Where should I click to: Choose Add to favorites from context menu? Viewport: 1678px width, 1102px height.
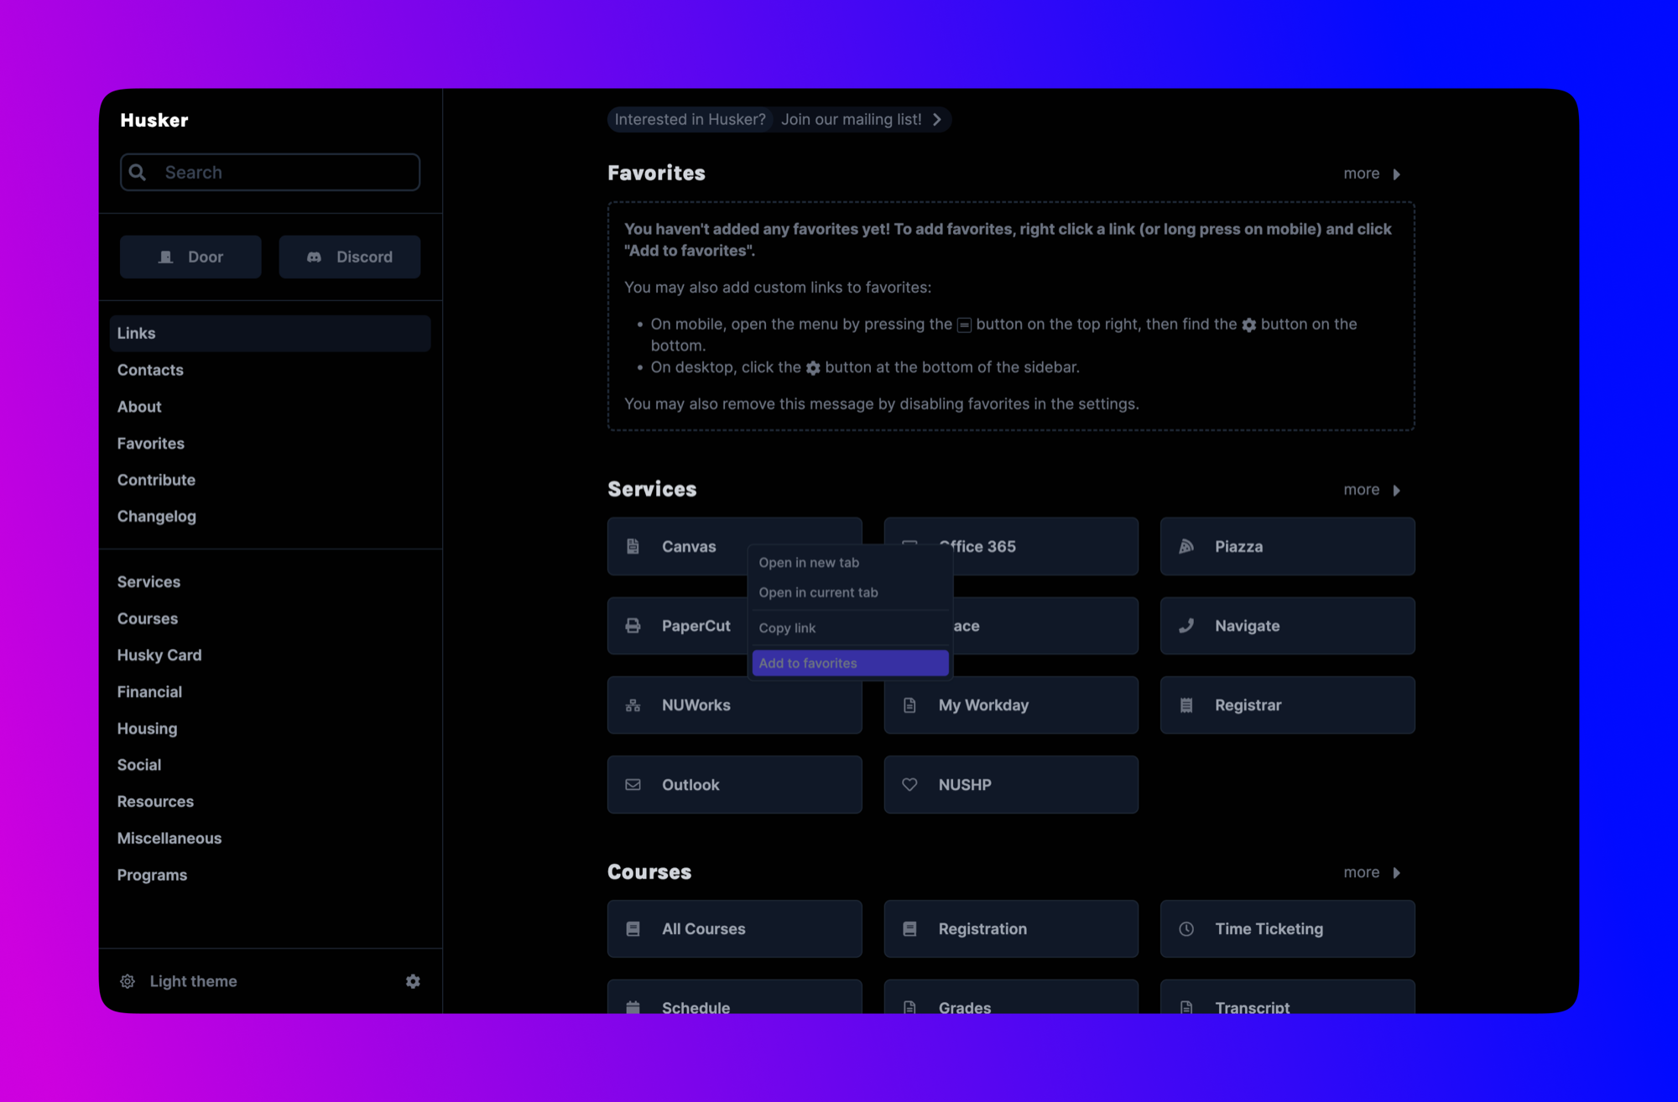807,663
